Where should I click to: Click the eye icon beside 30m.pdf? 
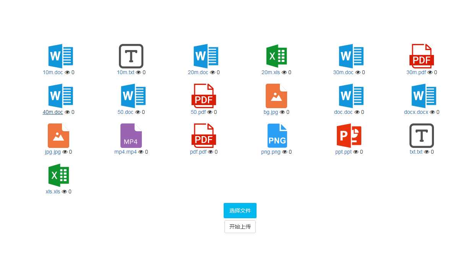coord(430,72)
